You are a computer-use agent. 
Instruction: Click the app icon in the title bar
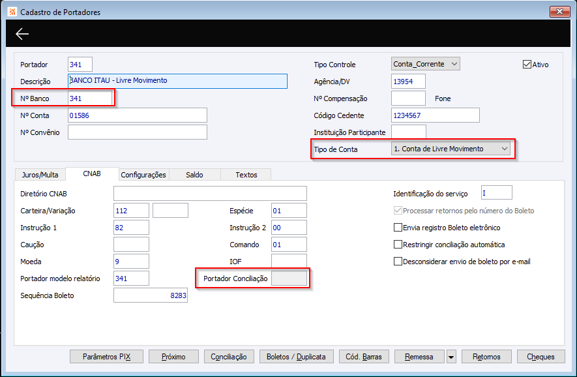coord(12,12)
